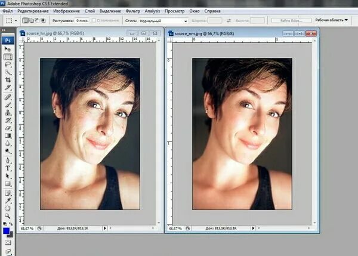Select the Path Selection tool
Viewport: 358px width, 256px height.
click(8, 176)
